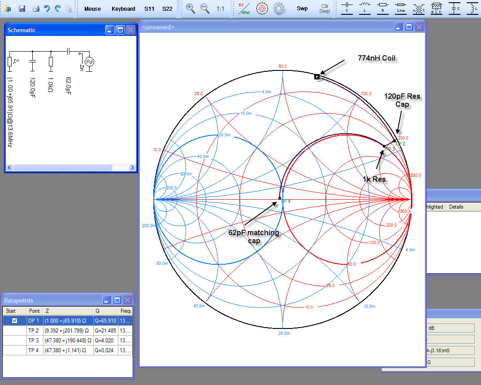The width and height of the screenshot is (481, 385).
Task: Click the Q column header in Datapoints
Action: [105, 311]
